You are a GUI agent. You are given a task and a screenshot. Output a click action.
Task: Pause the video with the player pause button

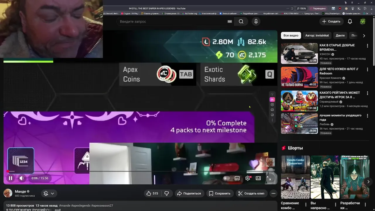11,178
